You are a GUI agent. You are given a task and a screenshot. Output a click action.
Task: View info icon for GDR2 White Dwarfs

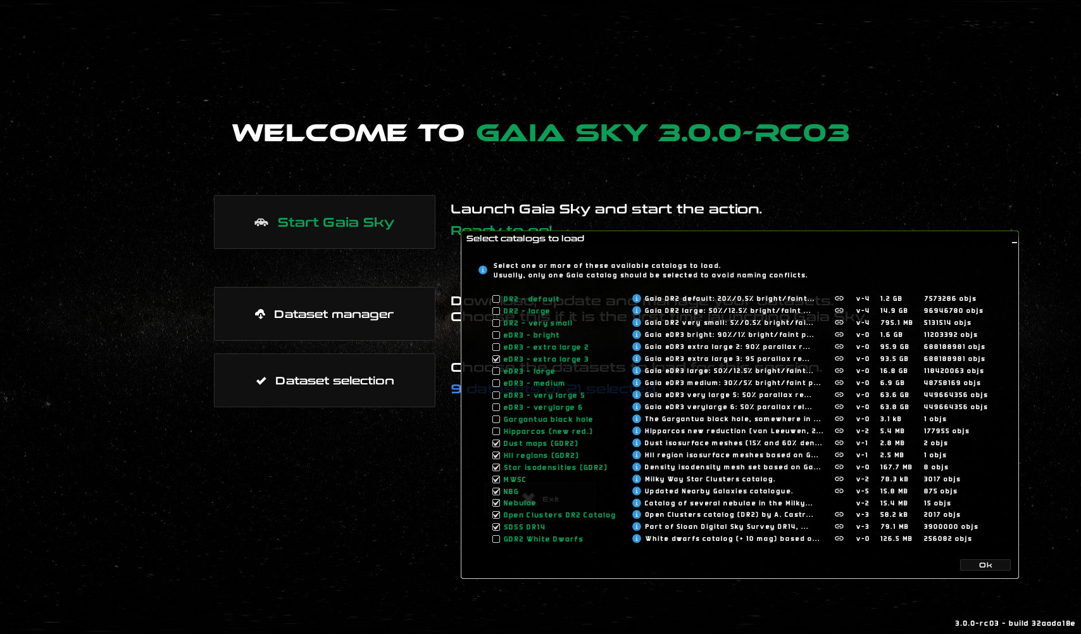637,538
